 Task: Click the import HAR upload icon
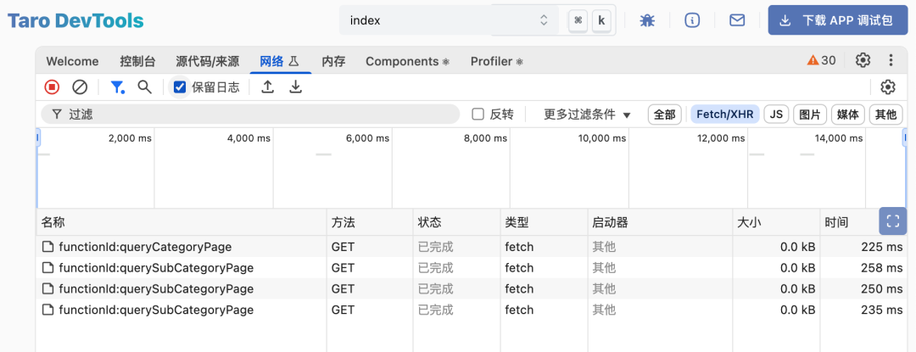tap(267, 87)
